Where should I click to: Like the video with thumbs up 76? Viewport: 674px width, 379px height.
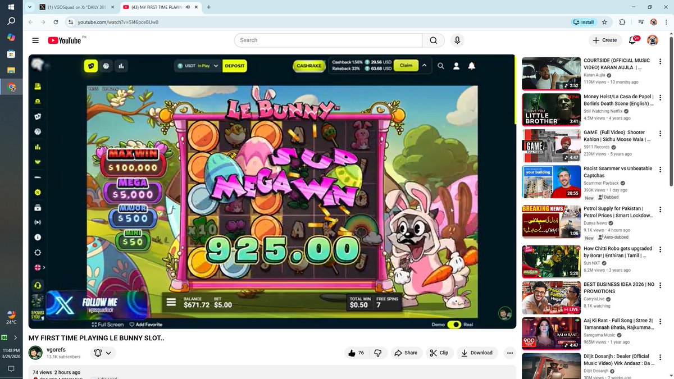(356, 353)
